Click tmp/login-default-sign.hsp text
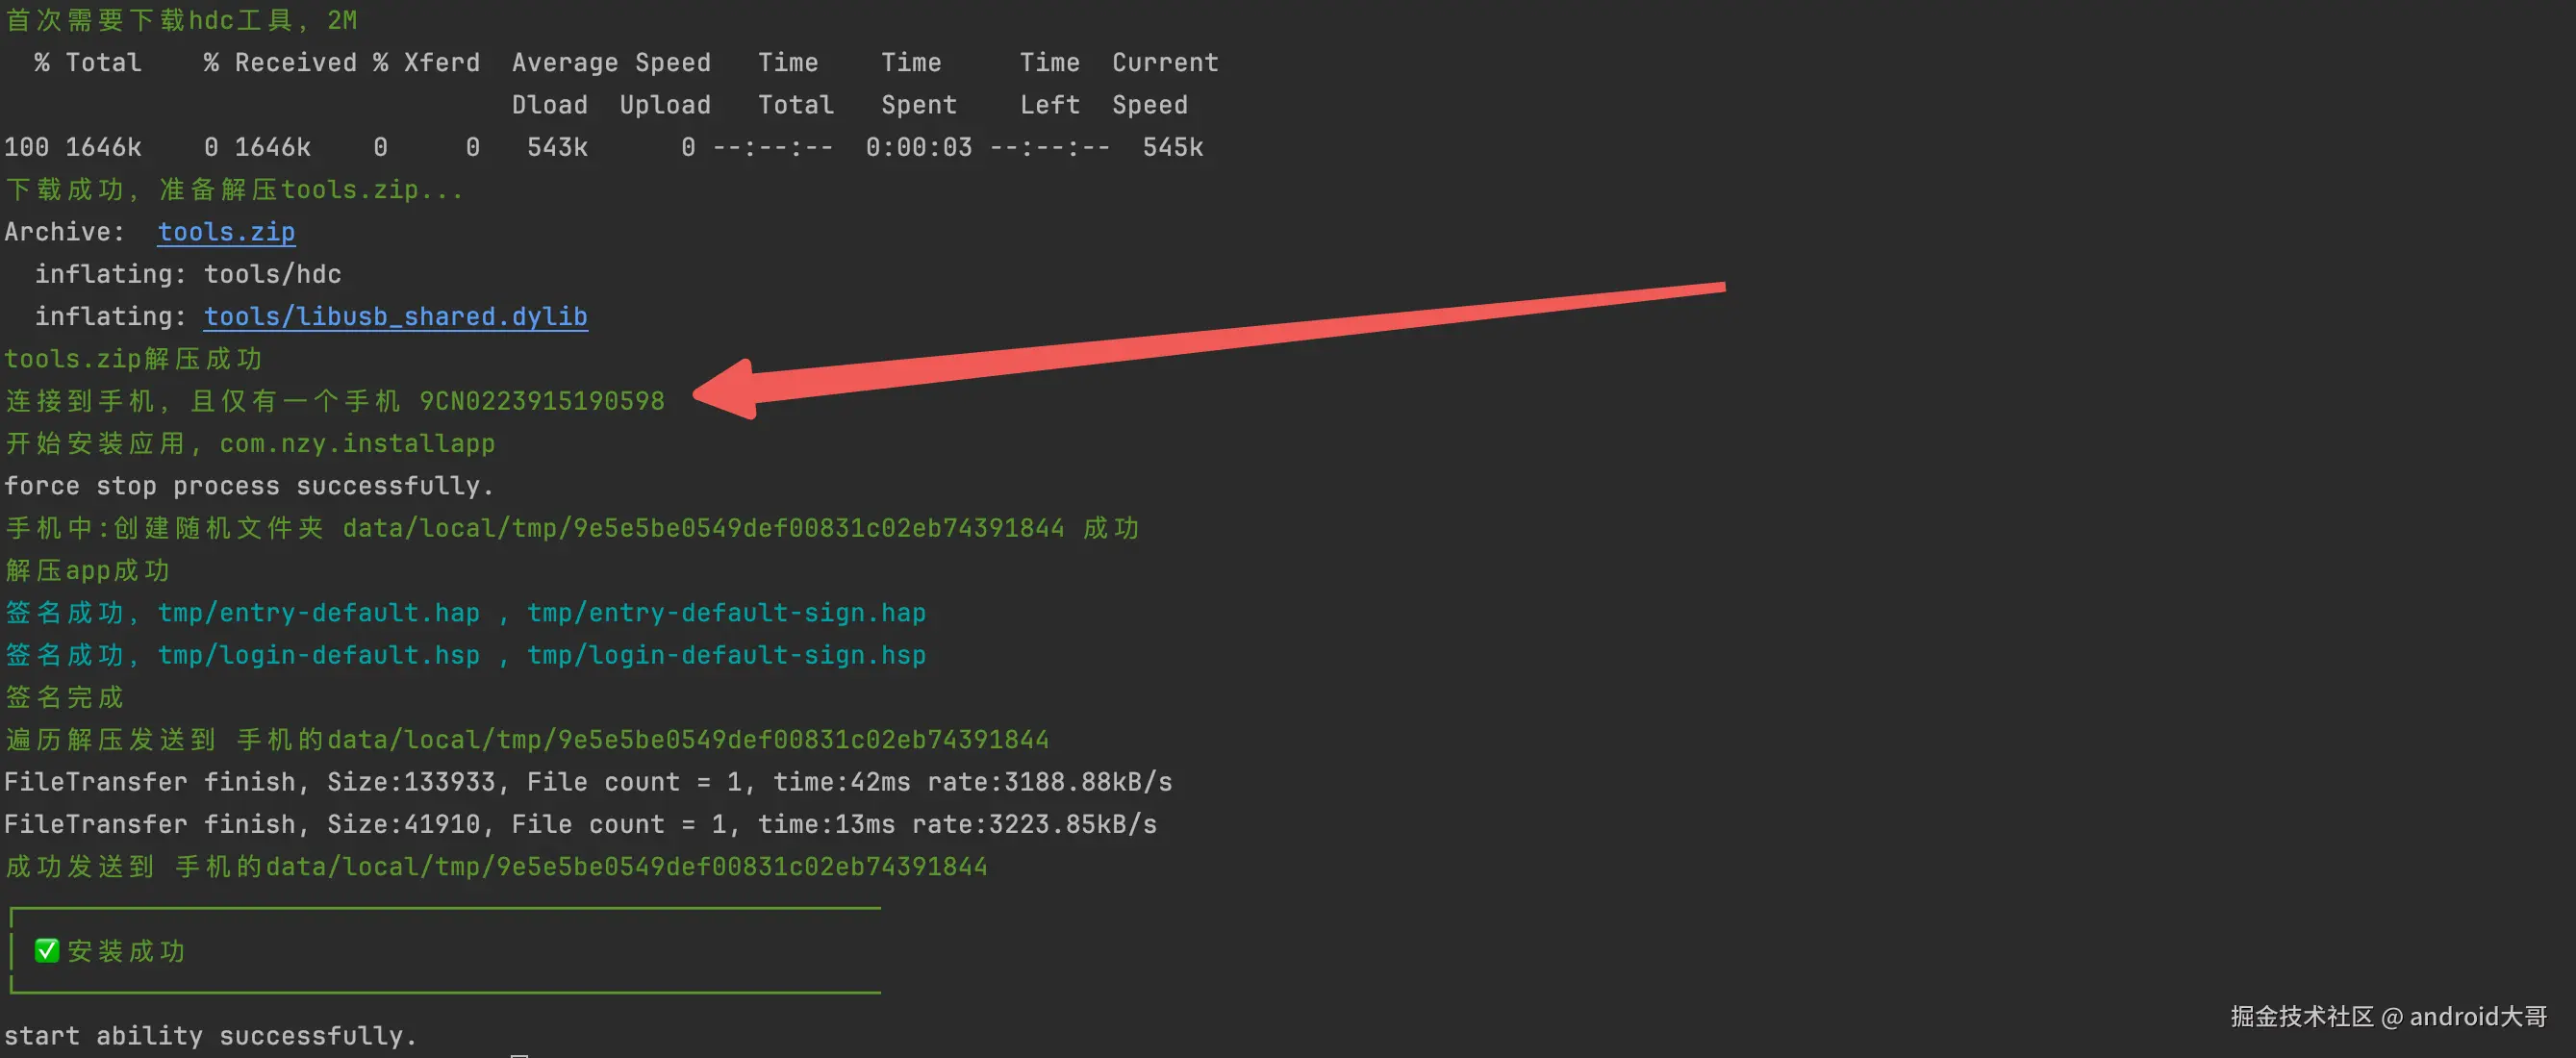2576x1058 pixels. tap(726, 655)
